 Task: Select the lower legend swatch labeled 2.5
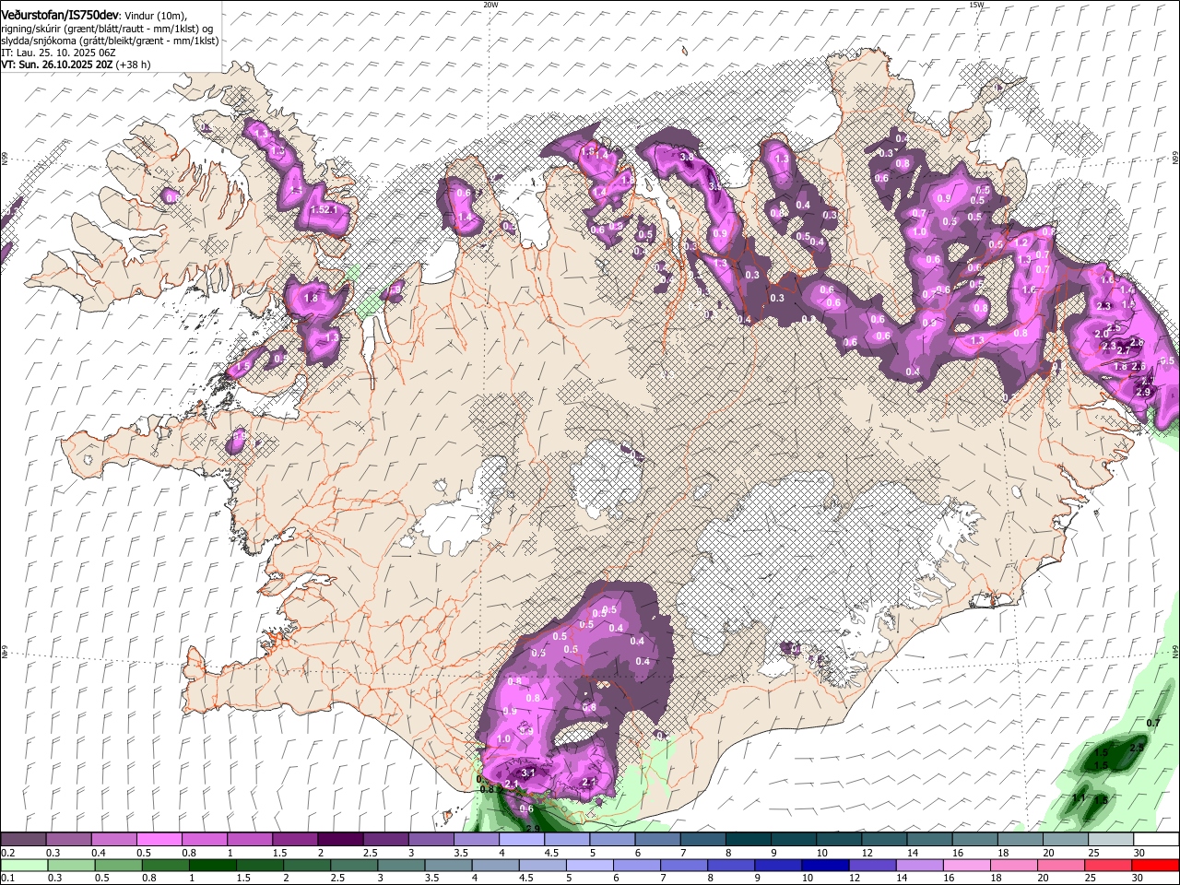coord(353,865)
